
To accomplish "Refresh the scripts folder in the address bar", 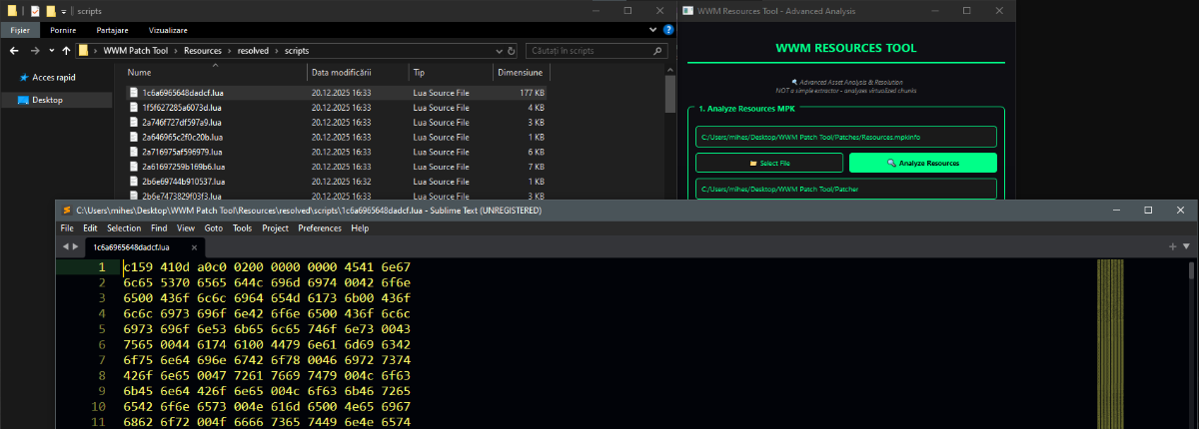I will 511,50.
